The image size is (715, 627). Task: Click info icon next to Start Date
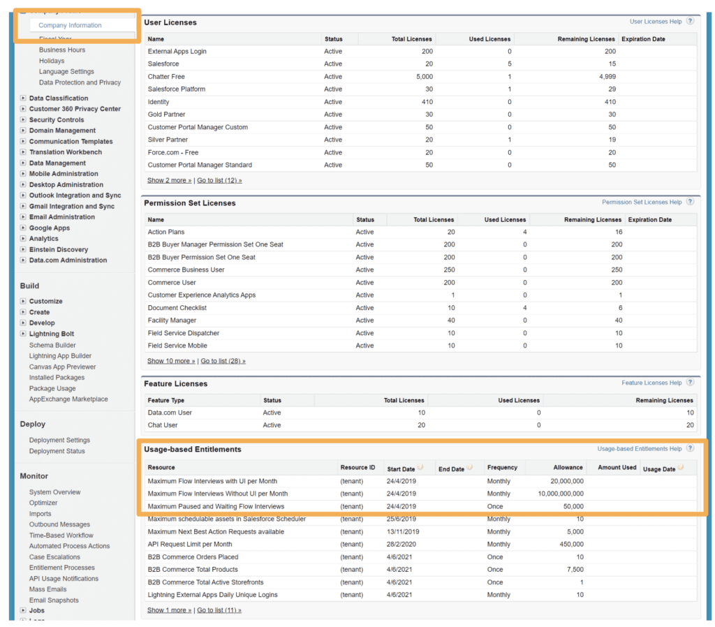pos(420,467)
